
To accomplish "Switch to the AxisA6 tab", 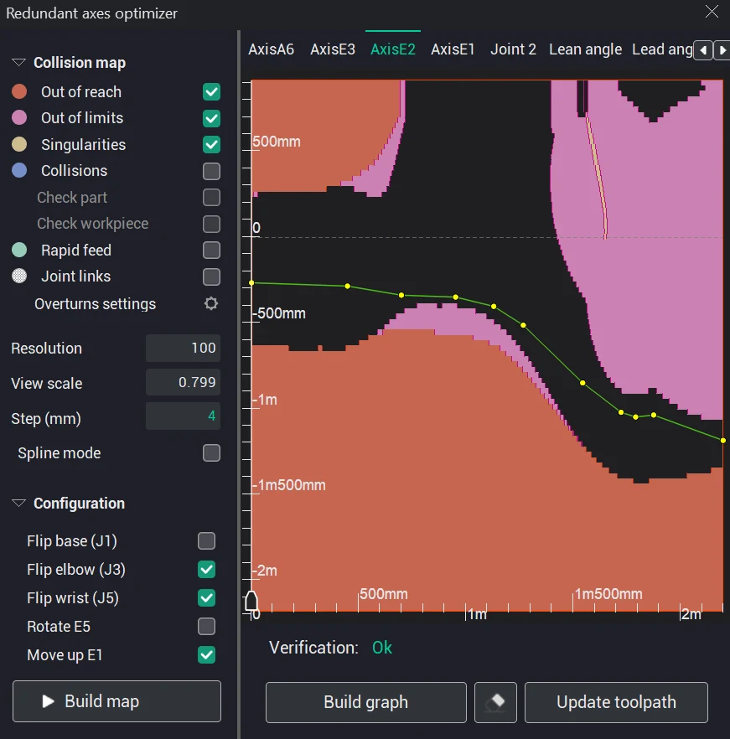I will click(x=272, y=49).
